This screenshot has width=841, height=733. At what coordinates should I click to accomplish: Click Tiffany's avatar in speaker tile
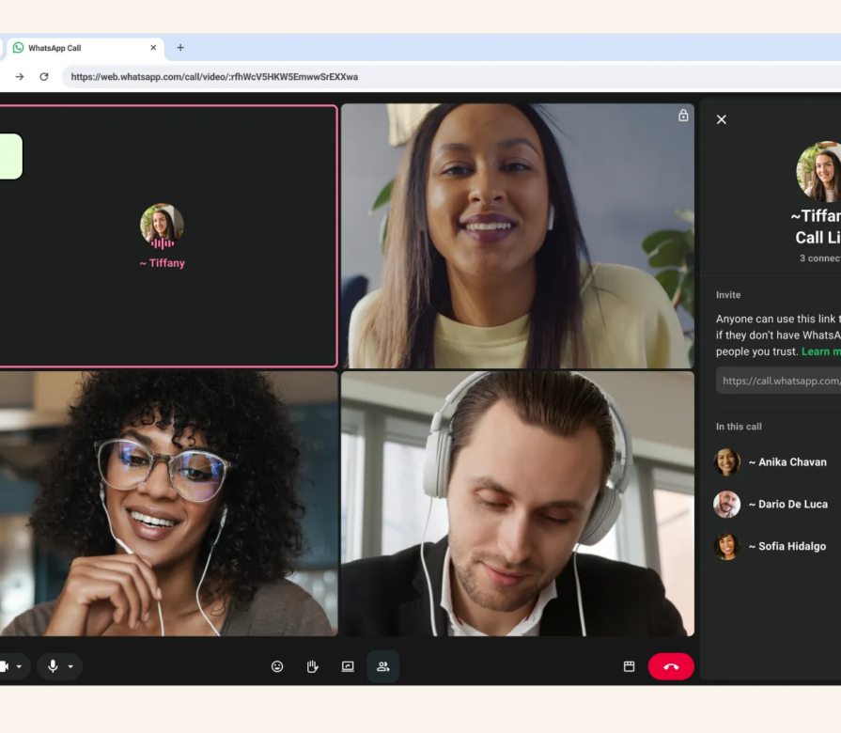[162, 226]
